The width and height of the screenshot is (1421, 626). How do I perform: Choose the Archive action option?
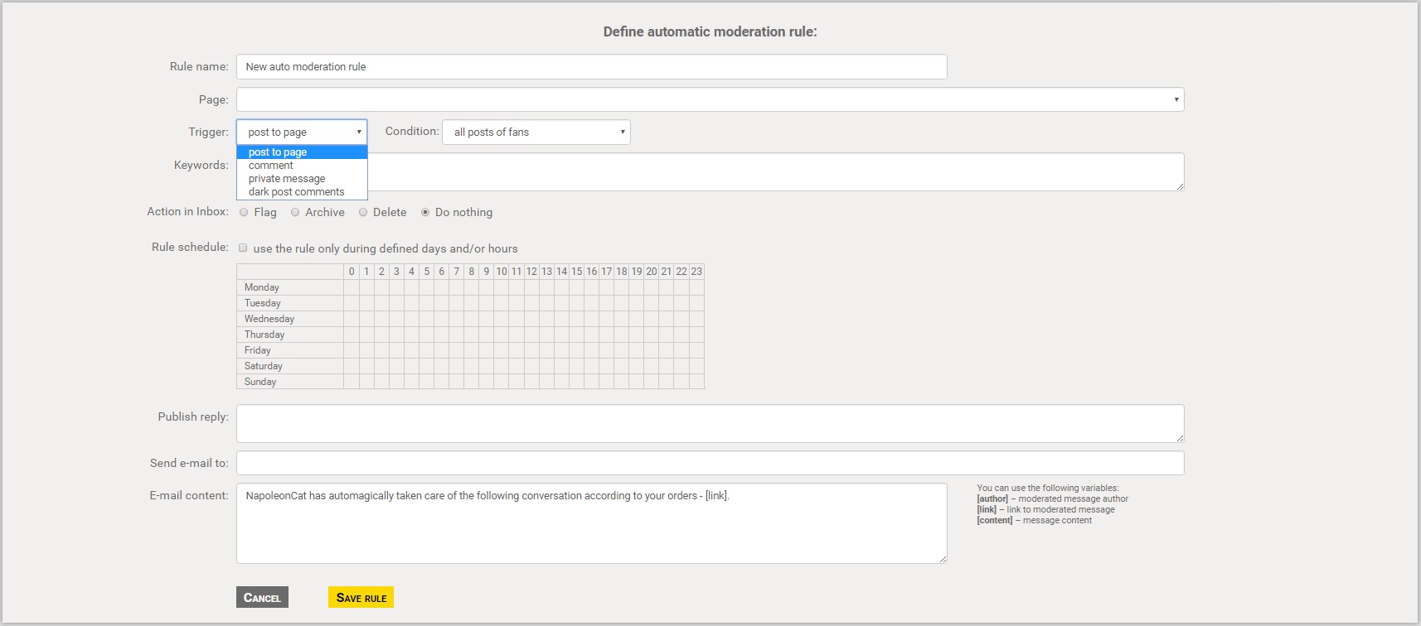pos(295,213)
